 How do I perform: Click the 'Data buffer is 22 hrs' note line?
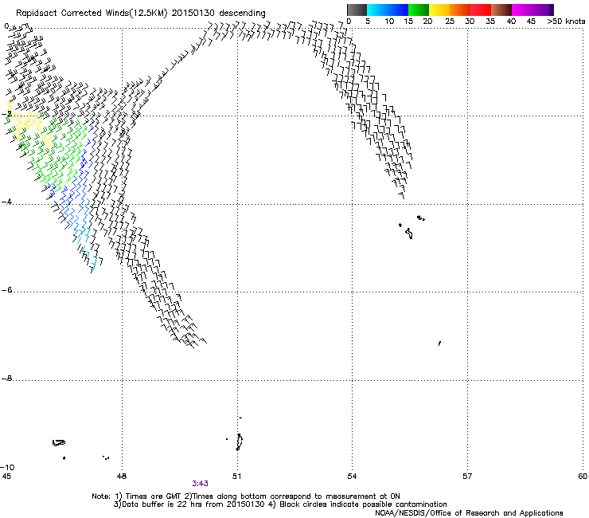pos(280,504)
